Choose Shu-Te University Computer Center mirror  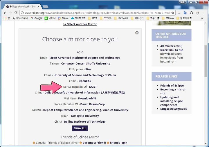point(86,64)
